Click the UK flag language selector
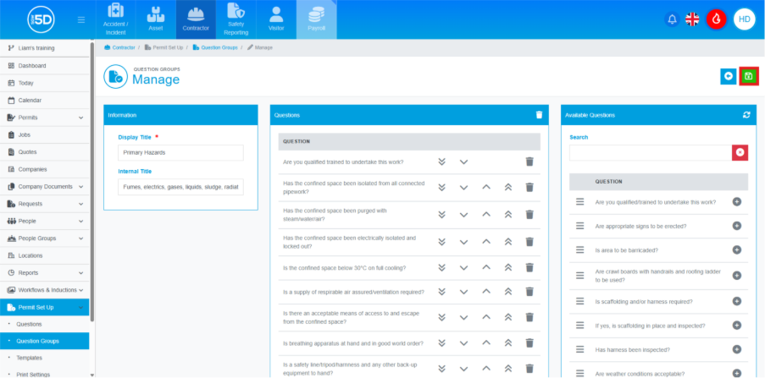Viewport: 765px width, 378px height. point(692,19)
